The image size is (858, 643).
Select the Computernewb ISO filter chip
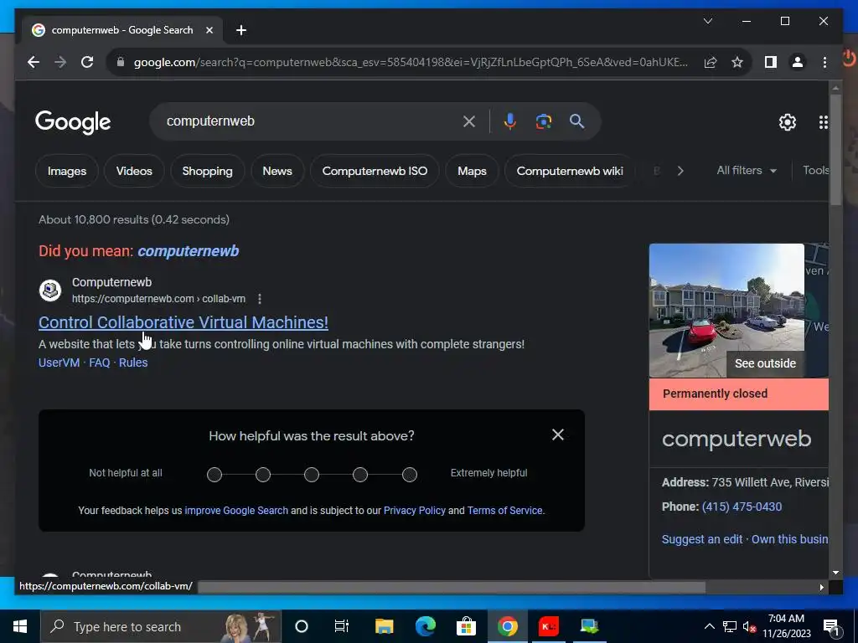coord(375,171)
